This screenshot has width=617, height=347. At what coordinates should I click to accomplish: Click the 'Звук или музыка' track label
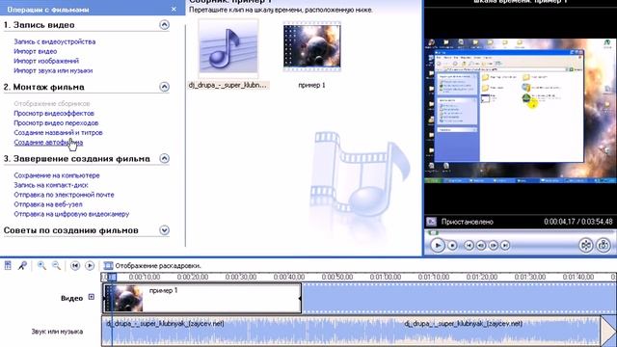tap(57, 332)
